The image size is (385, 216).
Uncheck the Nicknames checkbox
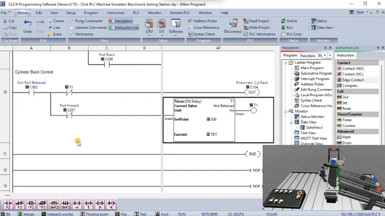(71, 34)
